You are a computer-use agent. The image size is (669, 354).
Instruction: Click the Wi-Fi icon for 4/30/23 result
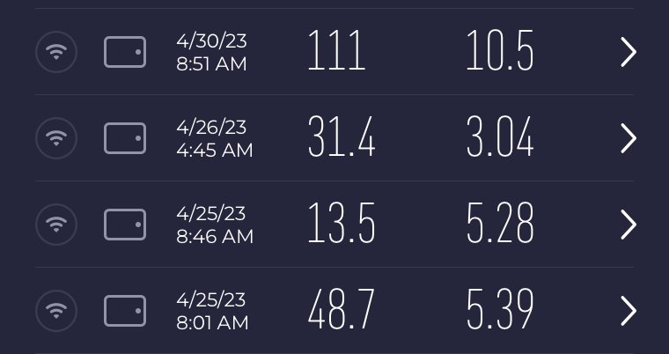tap(56, 53)
